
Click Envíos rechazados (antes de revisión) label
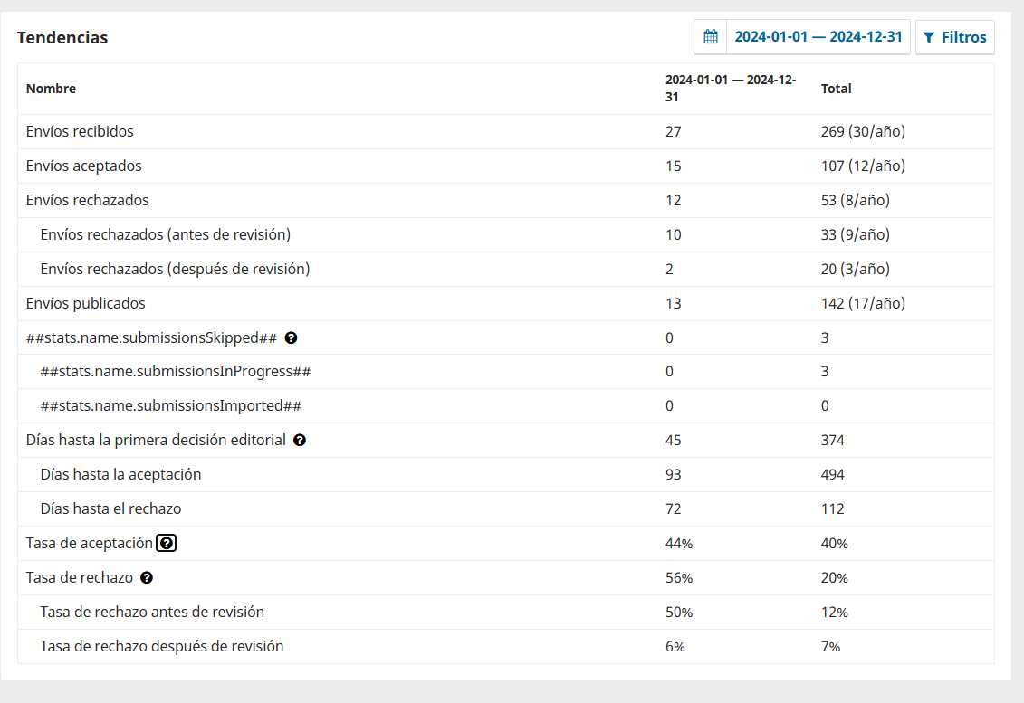tap(166, 234)
